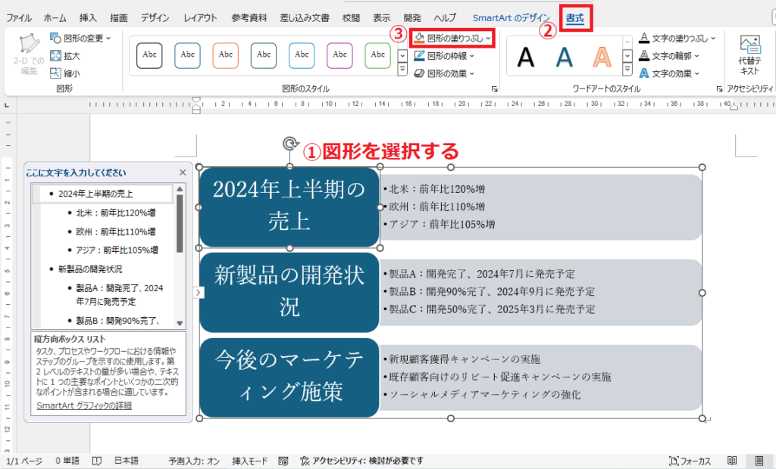This screenshot has width=776, height=469.
Task: Apply the black WordArt A style
Action: click(x=526, y=56)
